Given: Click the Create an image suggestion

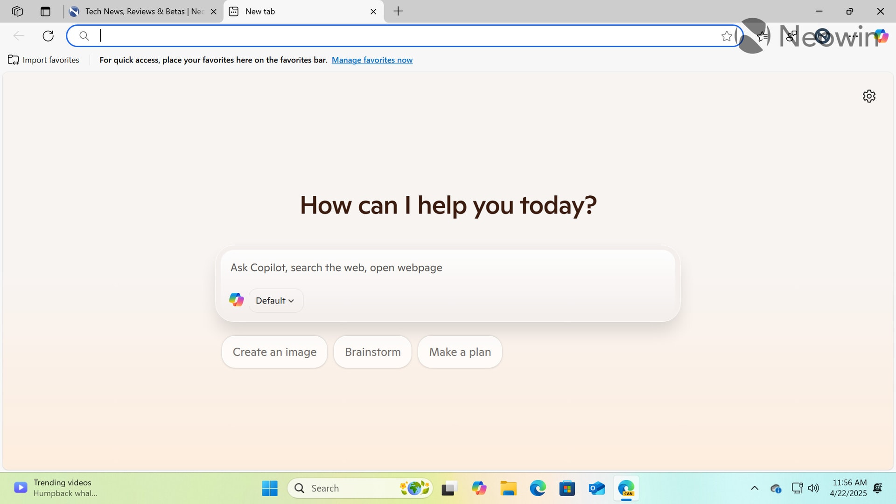Looking at the screenshot, I should pyautogui.click(x=274, y=352).
